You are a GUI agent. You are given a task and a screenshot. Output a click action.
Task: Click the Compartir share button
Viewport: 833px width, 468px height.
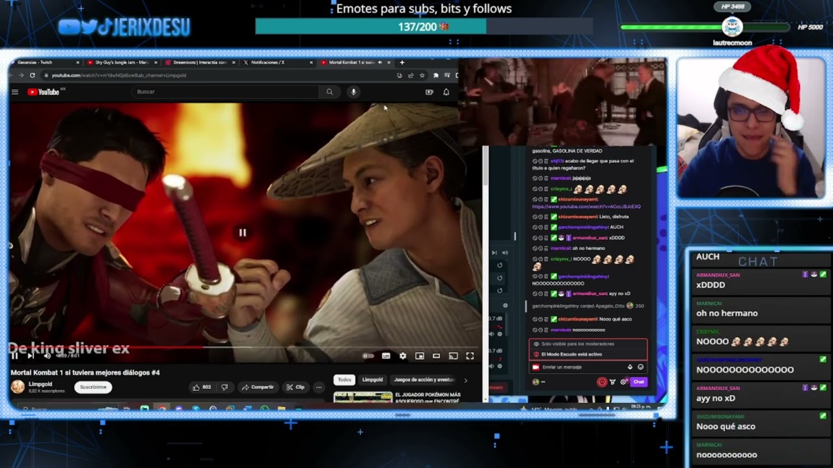[258, 387]
